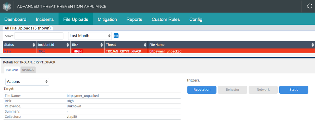
Task: Click the Risk value High in details
Action: tap(70, 101)
